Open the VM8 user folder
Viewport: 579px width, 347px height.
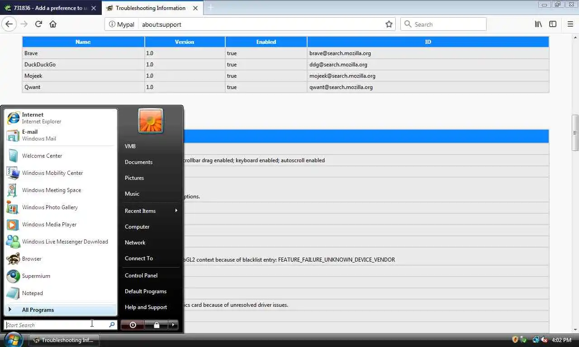coord(151,146)
